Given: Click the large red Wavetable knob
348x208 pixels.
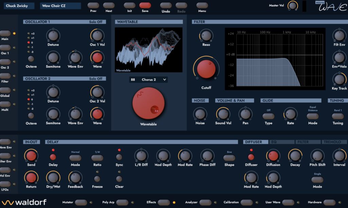Looking at the screenshot, I should pyautogui.click(x=148, y=103).
